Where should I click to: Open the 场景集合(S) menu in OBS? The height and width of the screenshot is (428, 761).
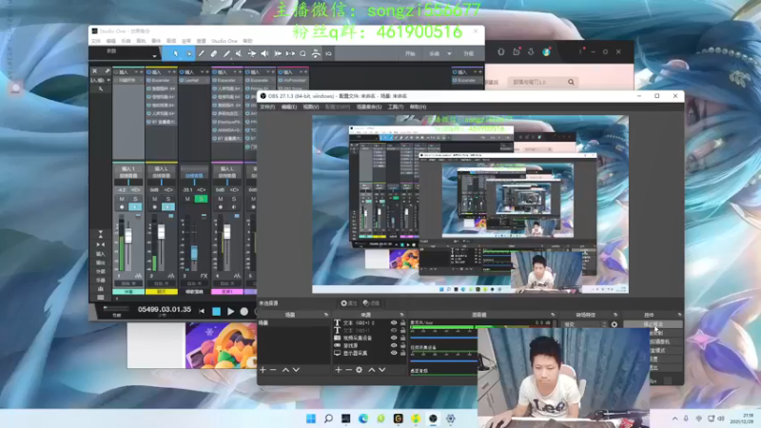click(369, 107)
